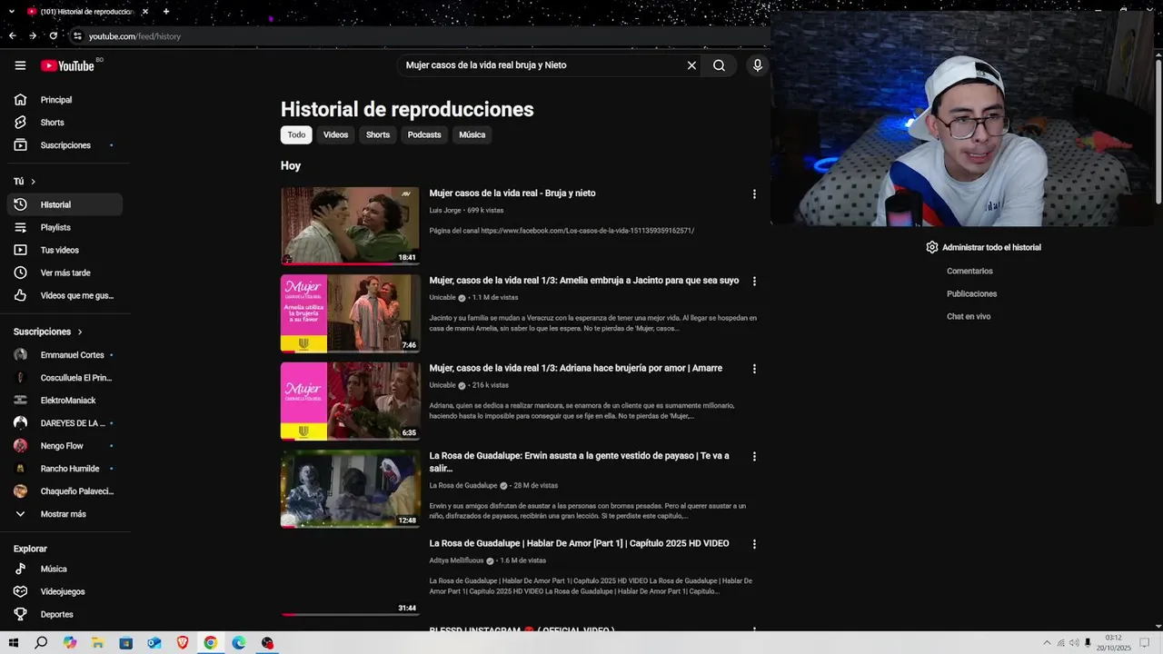The image size is (1163, 654).
Task: Click the gear icon beside Administrar todo el historial
Action: tap(932, 247)
